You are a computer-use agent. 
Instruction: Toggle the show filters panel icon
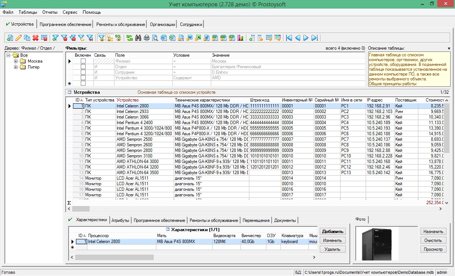point(102,37)
